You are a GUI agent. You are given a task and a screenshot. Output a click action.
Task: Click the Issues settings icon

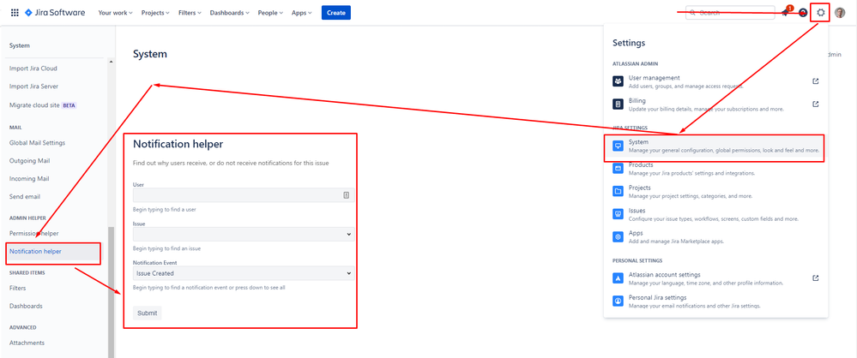619,214
